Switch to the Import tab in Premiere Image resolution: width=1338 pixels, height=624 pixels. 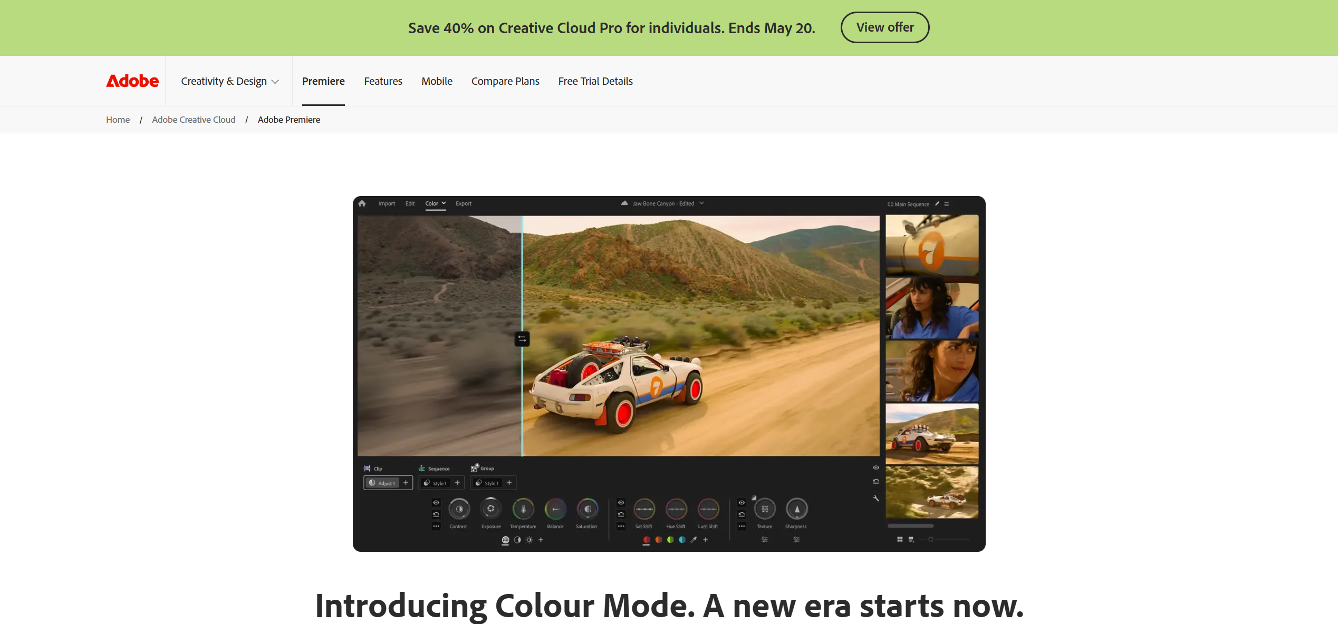coord(387,203)
